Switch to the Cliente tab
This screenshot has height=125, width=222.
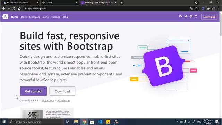[59, 3]
